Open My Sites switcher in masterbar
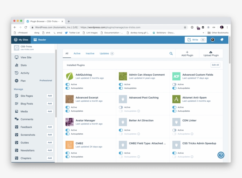Viewport: 242px width, 178px height. coord(21,40)
